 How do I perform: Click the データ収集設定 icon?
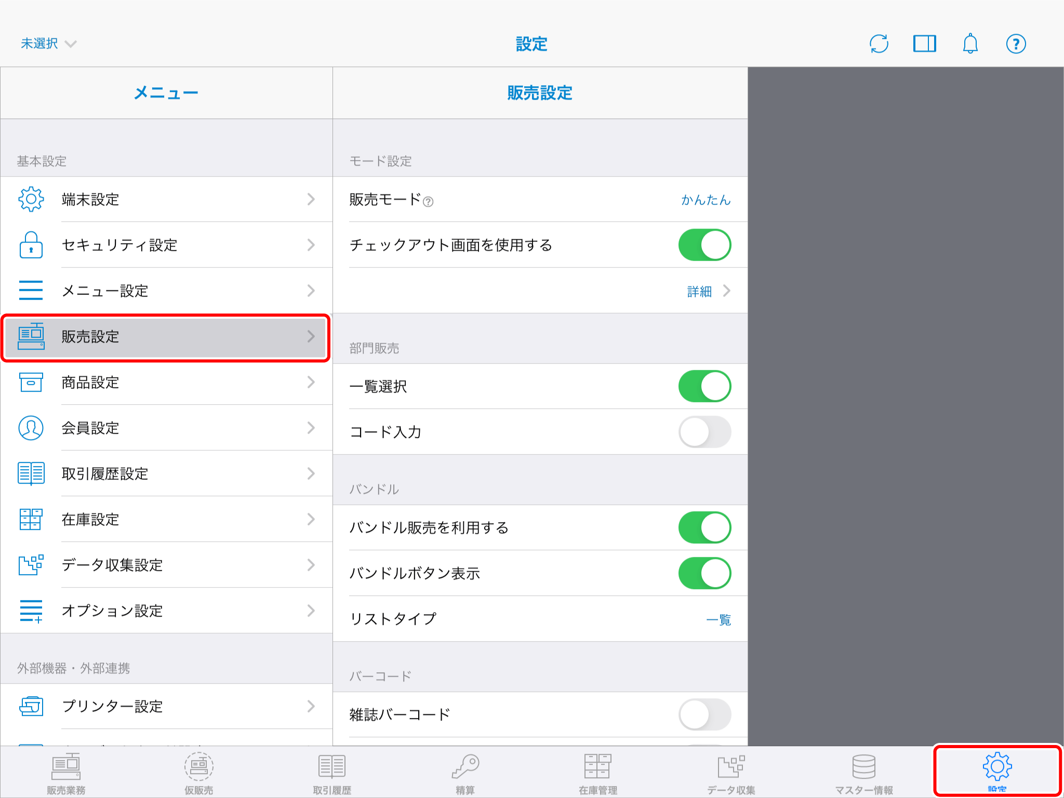[x=31, y=565]
